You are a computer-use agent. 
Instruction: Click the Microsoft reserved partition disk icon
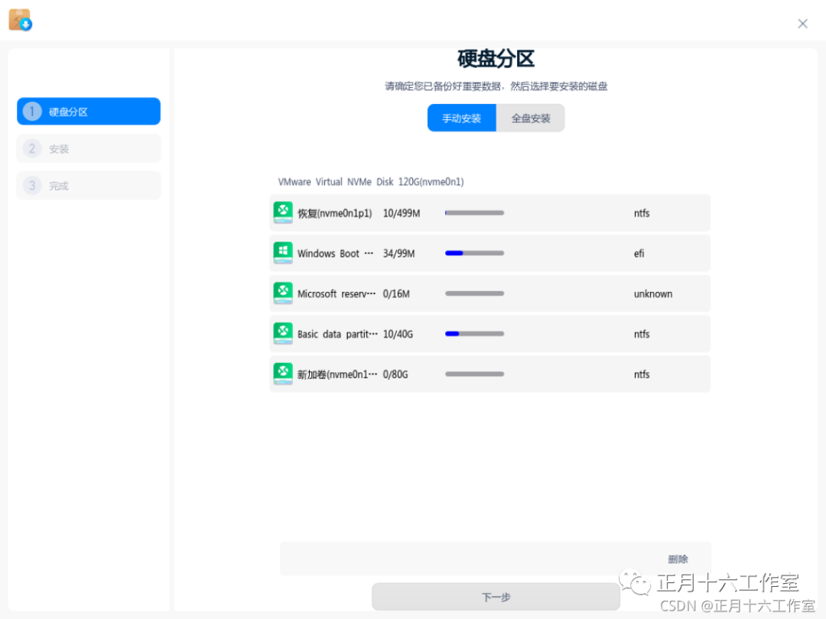[x=283, y=293]
